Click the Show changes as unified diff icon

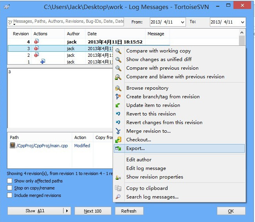point(118,60)
